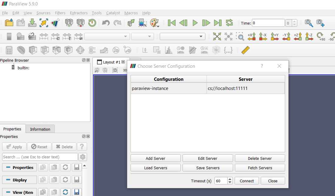Step to previous frame
The image size is (335, 196).
183,23
